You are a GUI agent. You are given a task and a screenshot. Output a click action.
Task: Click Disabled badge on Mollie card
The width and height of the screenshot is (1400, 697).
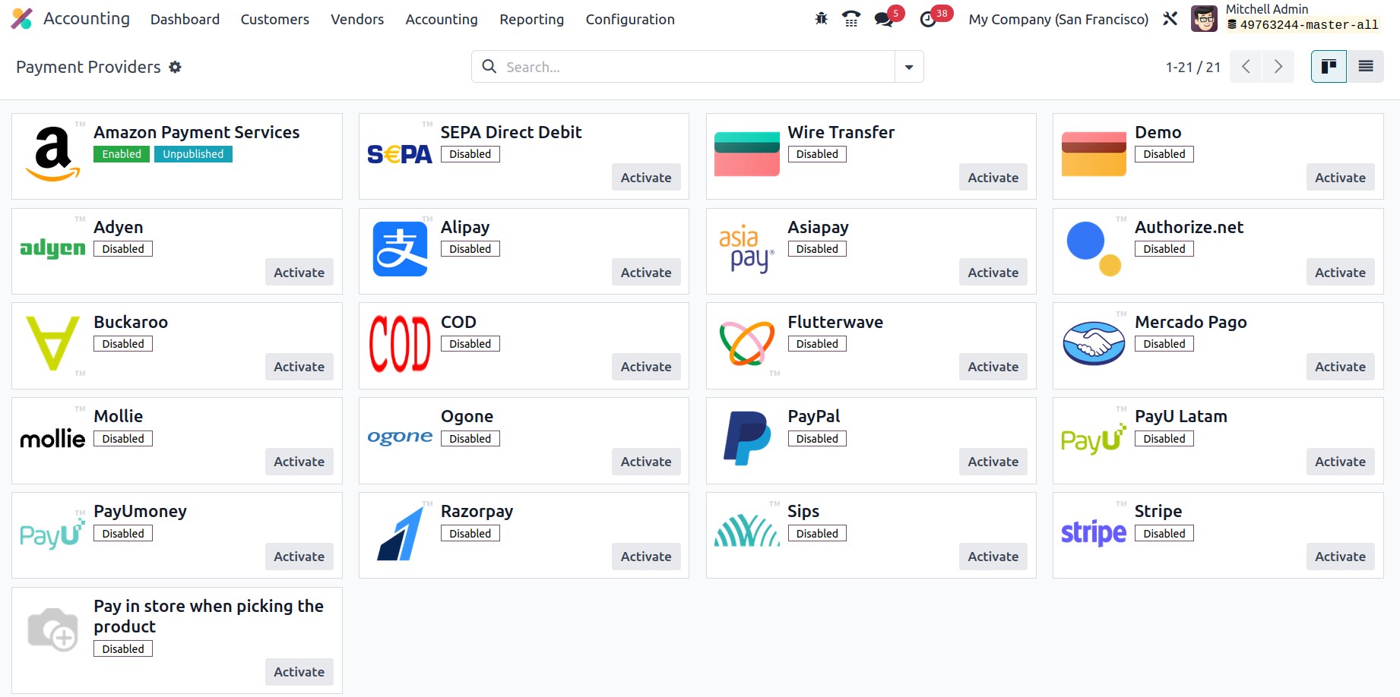pos(123,439)
